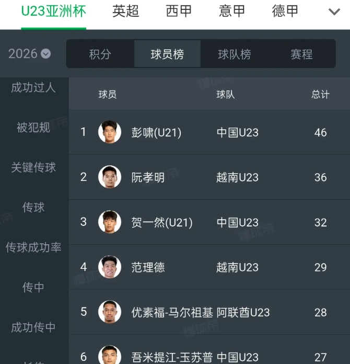Image resolution: width=350 pixels, height=364 pixels.
Task: Select 被犯规 stat in sidebar
Action: (x=33, y=127)
